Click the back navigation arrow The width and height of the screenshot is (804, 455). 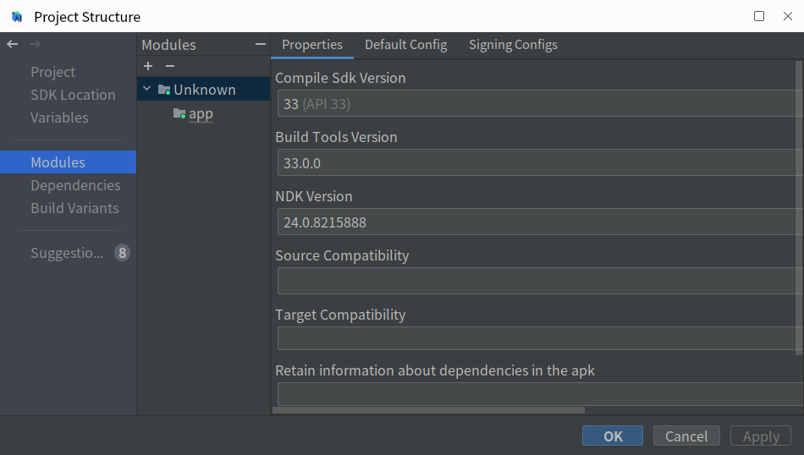12,44
